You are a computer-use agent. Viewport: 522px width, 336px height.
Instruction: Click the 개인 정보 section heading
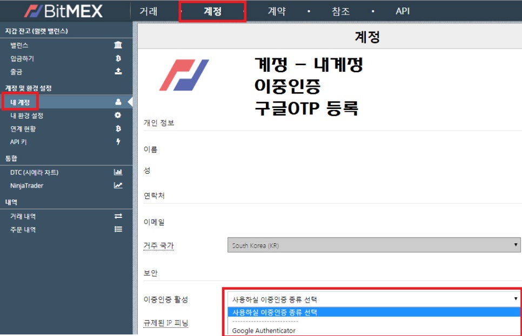click(x=159, y=123)
